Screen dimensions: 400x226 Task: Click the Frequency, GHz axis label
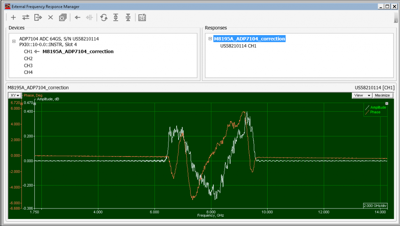click(x=211, y=215)
